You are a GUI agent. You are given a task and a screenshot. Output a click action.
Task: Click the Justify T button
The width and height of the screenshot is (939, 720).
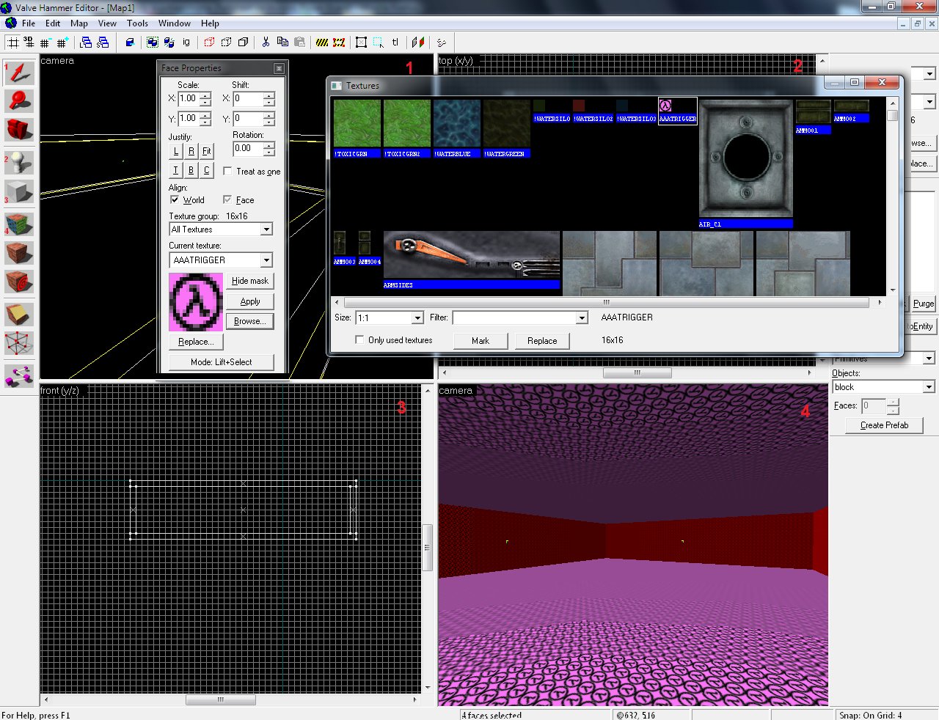(176, 170)
